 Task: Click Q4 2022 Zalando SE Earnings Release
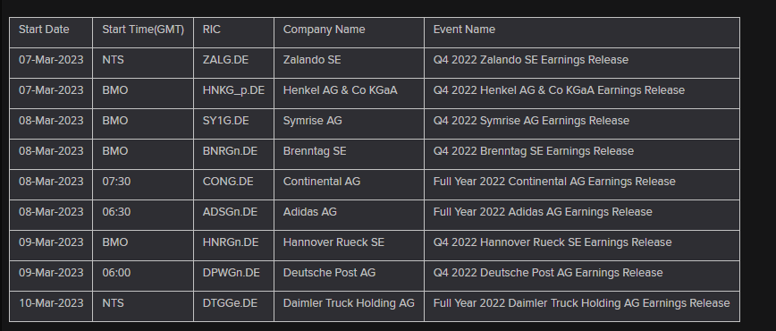point(530,60)
